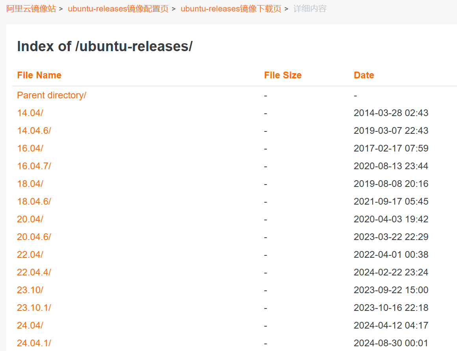Browse the 16.04/ folder
Viewport: 457px width, 351px height.
(x=30, y=148)
